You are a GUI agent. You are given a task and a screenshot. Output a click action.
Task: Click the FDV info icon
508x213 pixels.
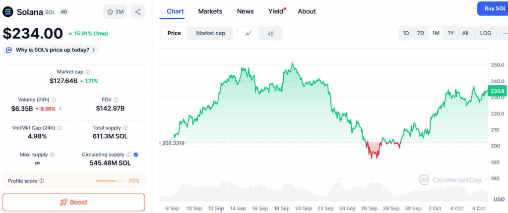tap(116, 100)
